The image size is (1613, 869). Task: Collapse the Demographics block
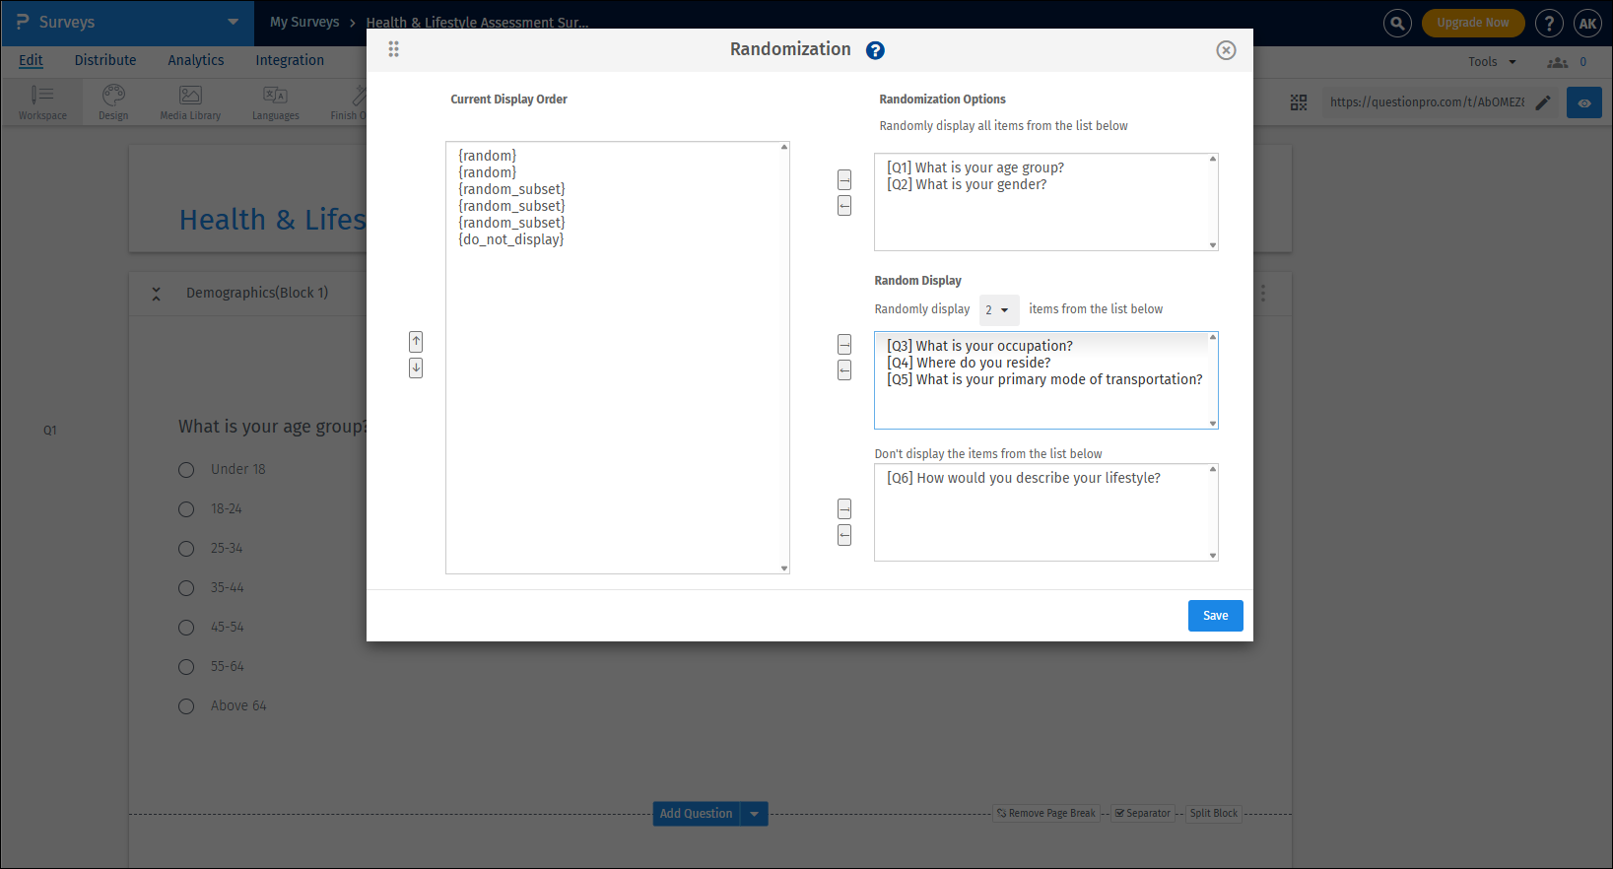click(156, 294)
